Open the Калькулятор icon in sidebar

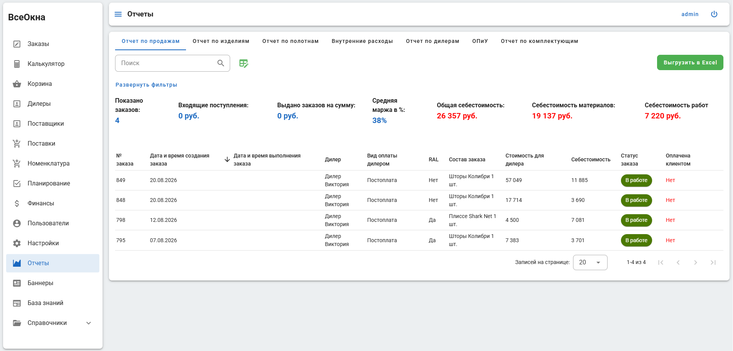pyautogui.click(x=17, y=64)
